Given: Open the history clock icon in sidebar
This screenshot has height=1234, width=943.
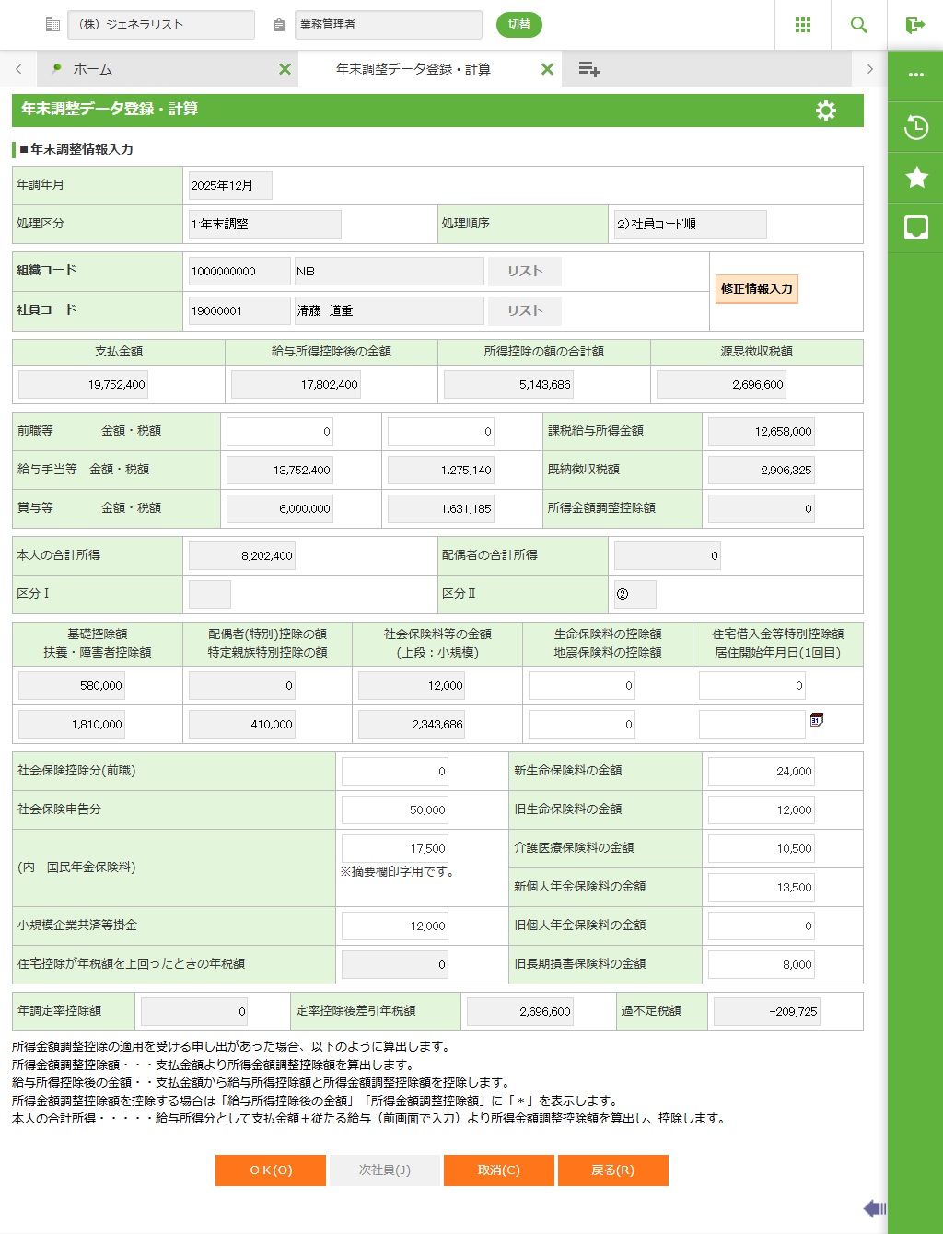Looking at the screenshot, I should pyautogui.click(x=916, y=127).
